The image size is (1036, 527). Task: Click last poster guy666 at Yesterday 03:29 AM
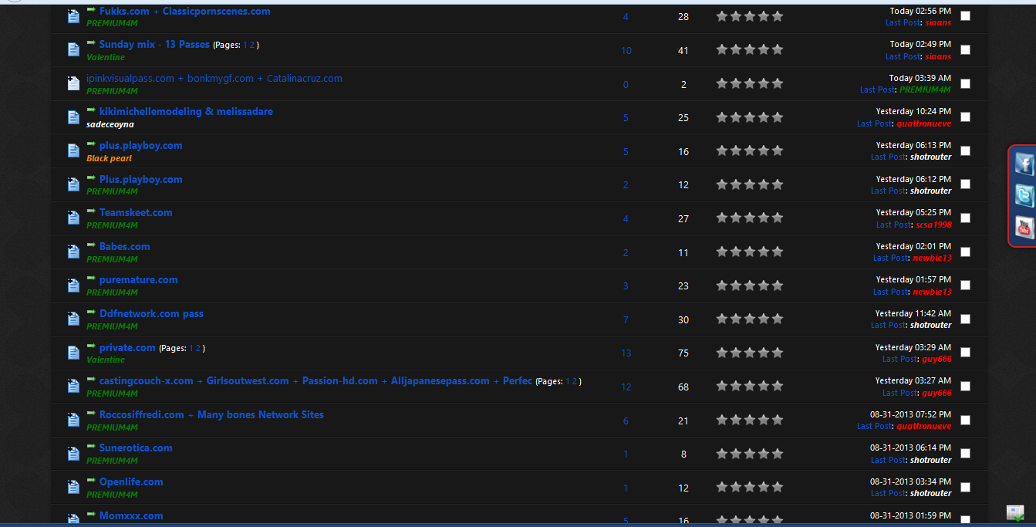click(936, 359)
